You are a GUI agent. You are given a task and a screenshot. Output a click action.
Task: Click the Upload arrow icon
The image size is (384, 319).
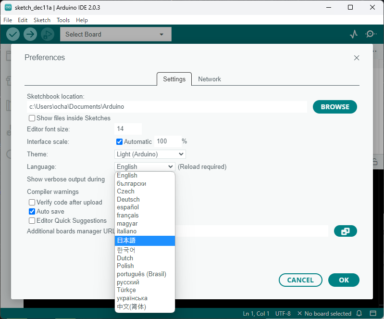30,34
